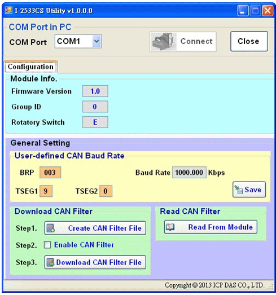
Task: Click the application icon in title bar
Action: point(8,10)
